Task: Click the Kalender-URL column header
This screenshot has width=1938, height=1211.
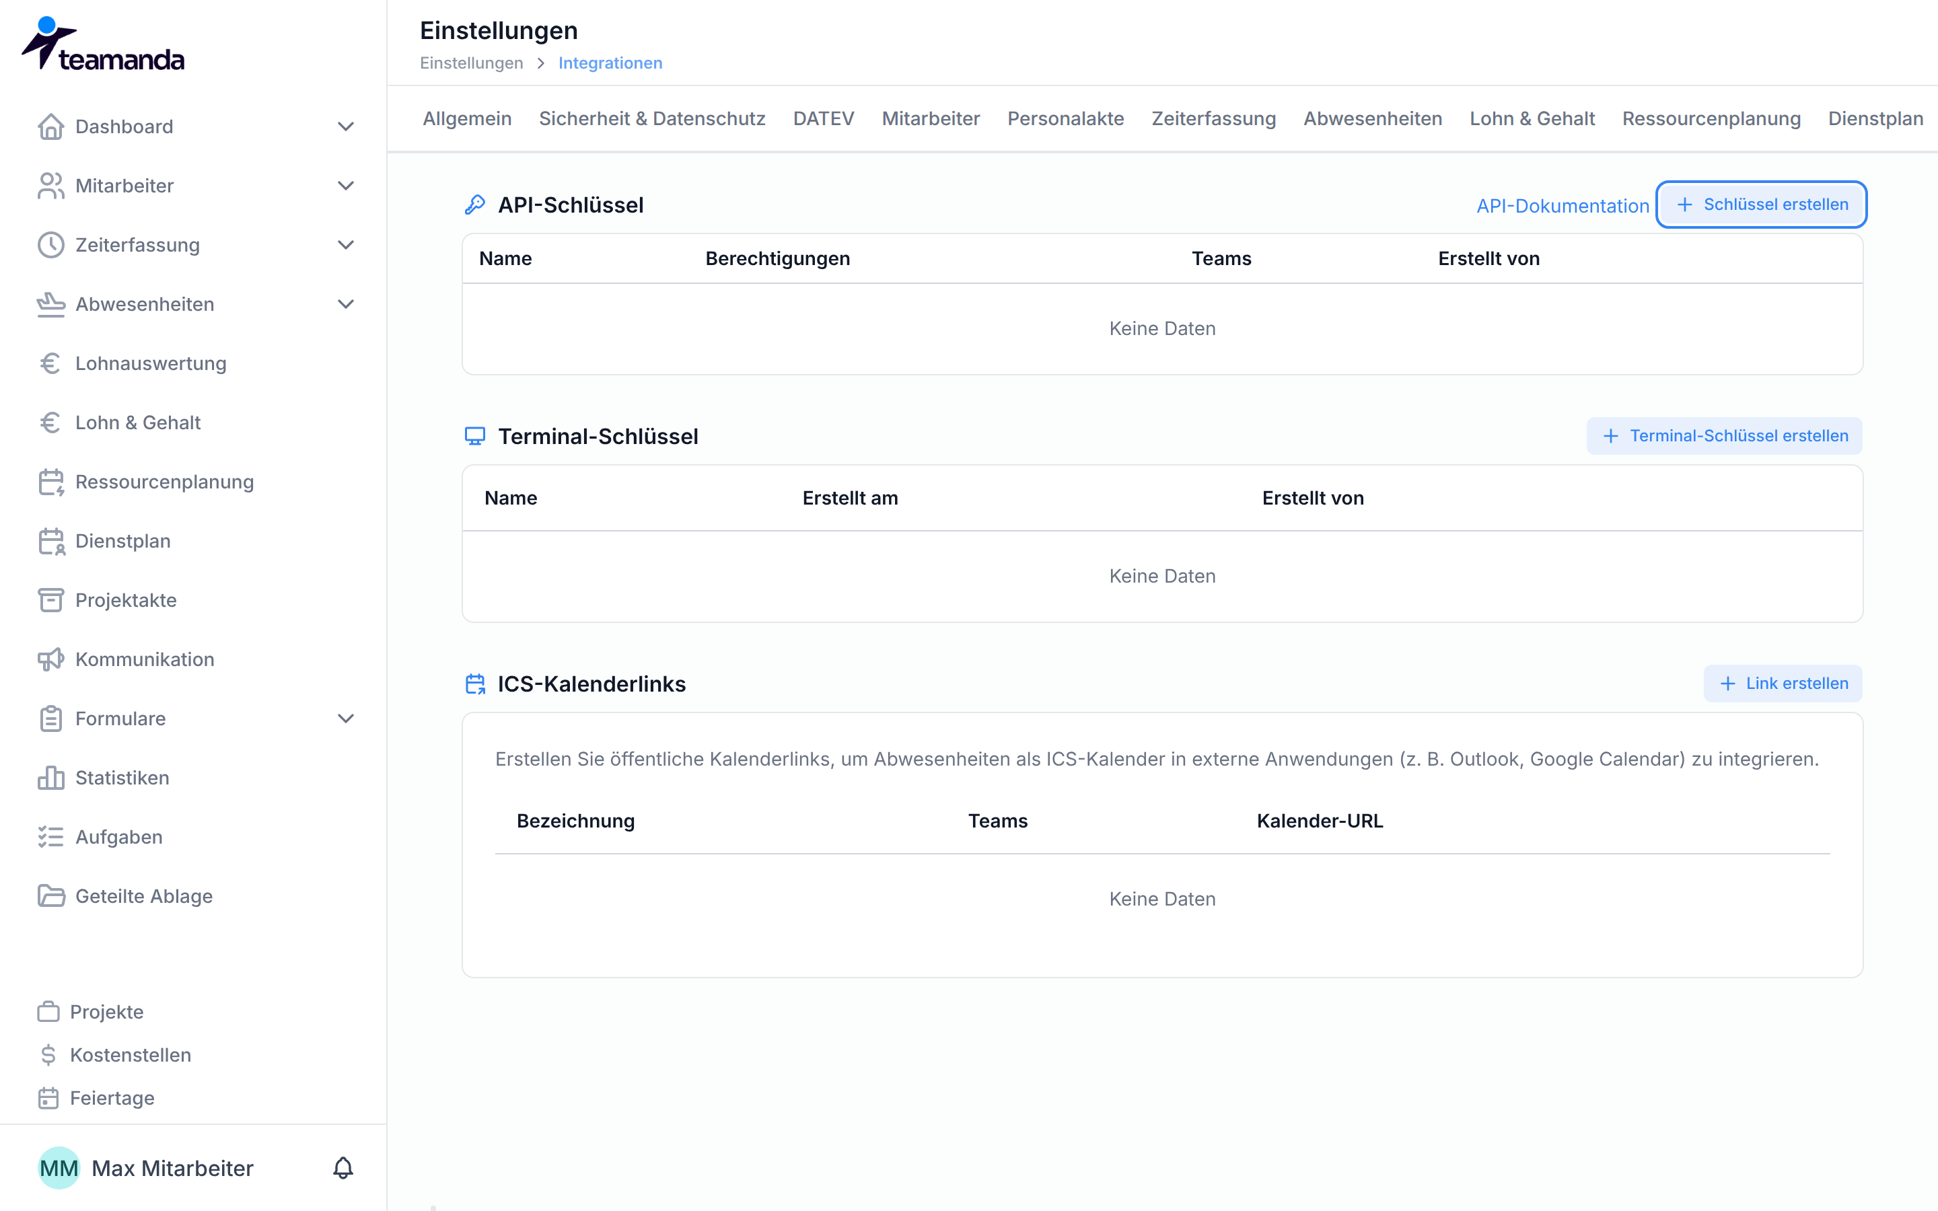Action: pyautogui.click(x=1320, y=821)
